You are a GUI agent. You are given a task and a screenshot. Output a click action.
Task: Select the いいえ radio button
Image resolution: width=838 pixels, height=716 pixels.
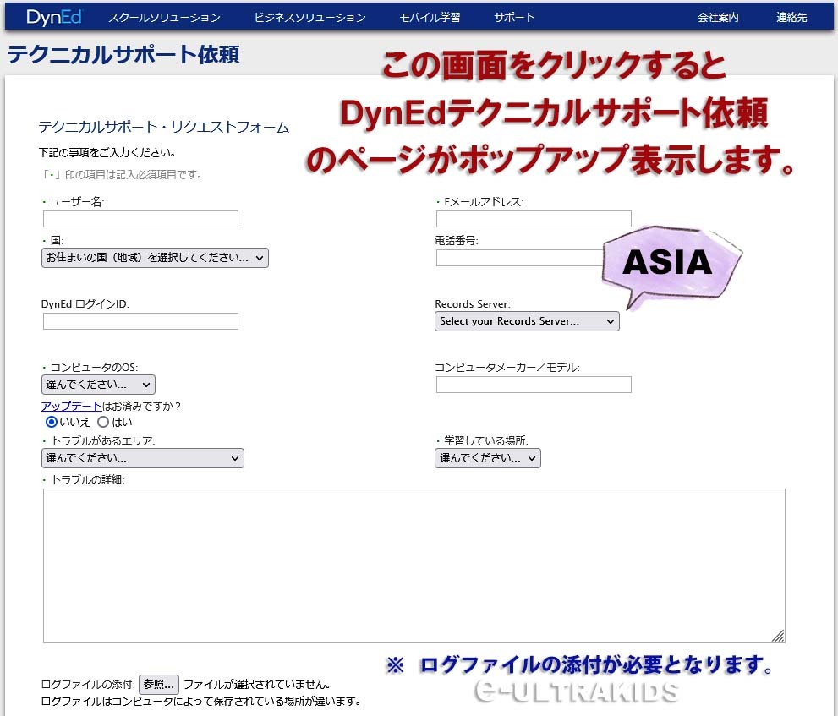[x=52, y=422]
